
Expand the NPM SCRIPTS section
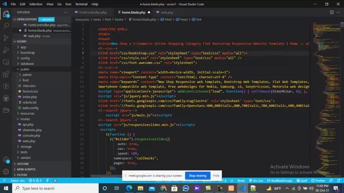[26, 169]
